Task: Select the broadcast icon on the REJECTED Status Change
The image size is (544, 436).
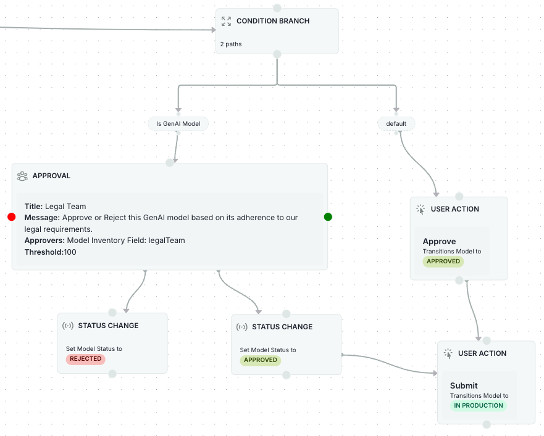Action: [68, 326]
